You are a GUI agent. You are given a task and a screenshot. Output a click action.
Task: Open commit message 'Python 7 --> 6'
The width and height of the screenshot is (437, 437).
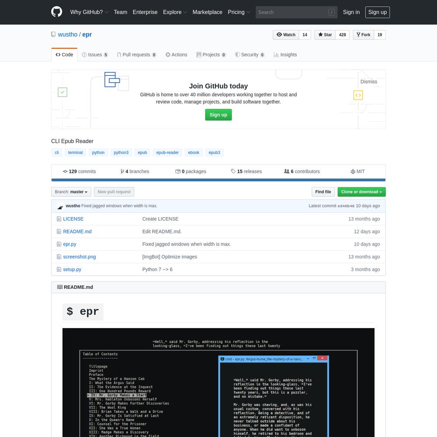(x=157, y=270)
